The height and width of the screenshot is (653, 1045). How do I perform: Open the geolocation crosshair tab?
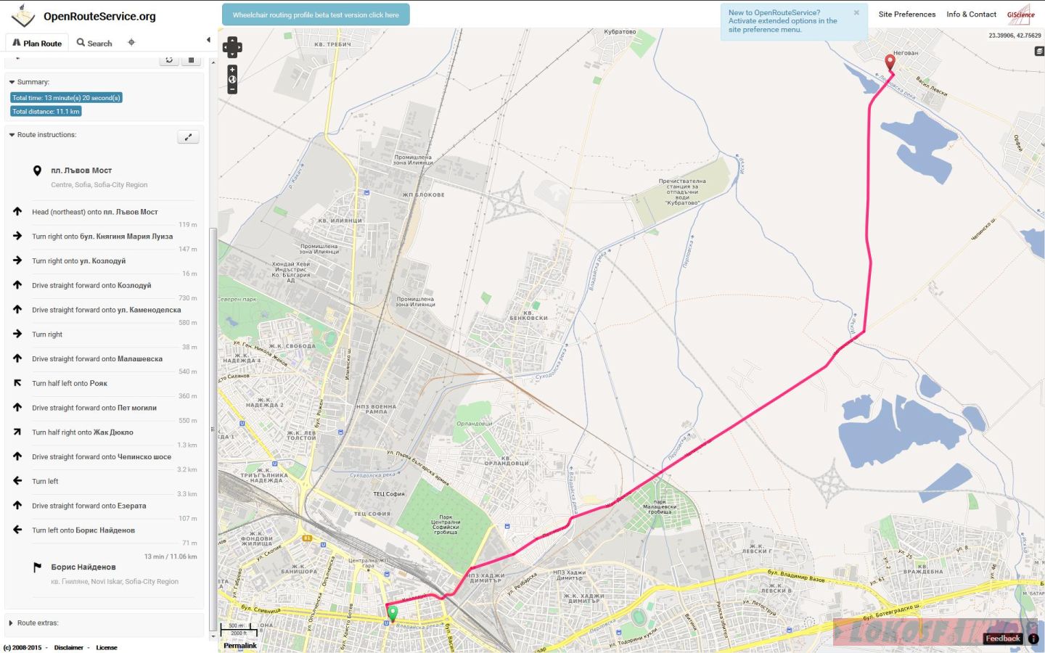tap(131, 43)
